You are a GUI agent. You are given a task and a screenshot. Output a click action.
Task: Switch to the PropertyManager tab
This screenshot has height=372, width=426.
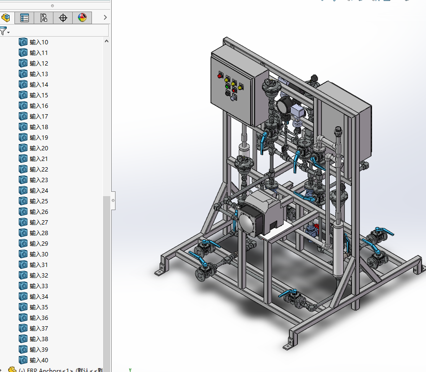pos(25,18)
